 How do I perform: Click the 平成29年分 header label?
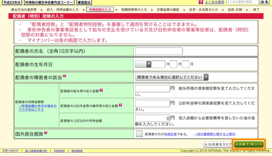click(12, 3)
